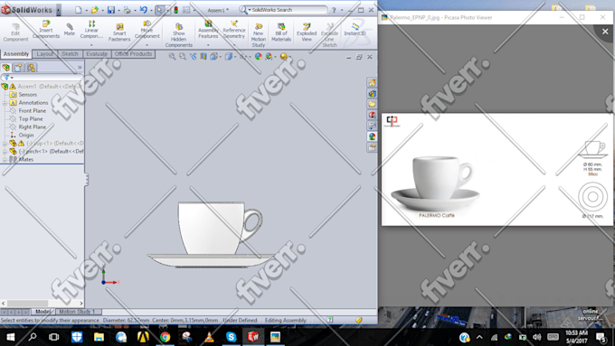Open Appearances color ball icon in task pane
The image size is (615, 346).
coord(372,136)
